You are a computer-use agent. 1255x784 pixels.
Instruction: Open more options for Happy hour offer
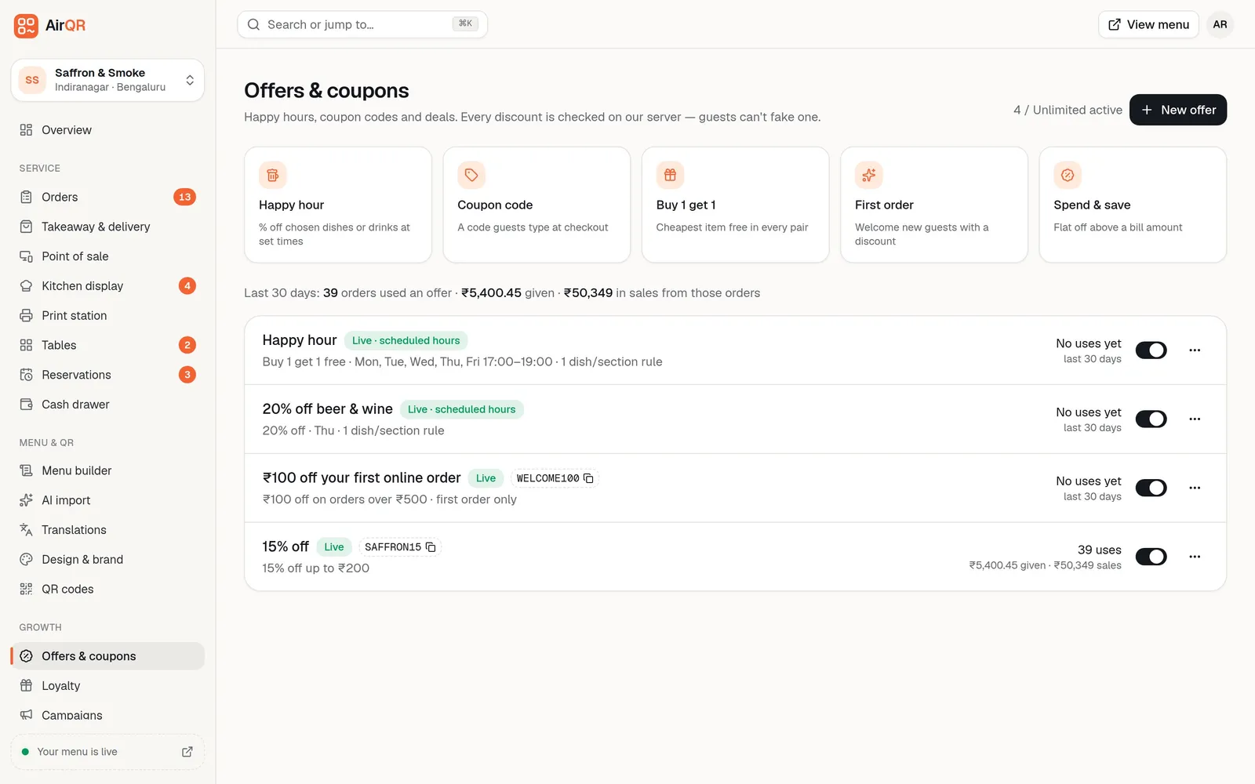1195,350
